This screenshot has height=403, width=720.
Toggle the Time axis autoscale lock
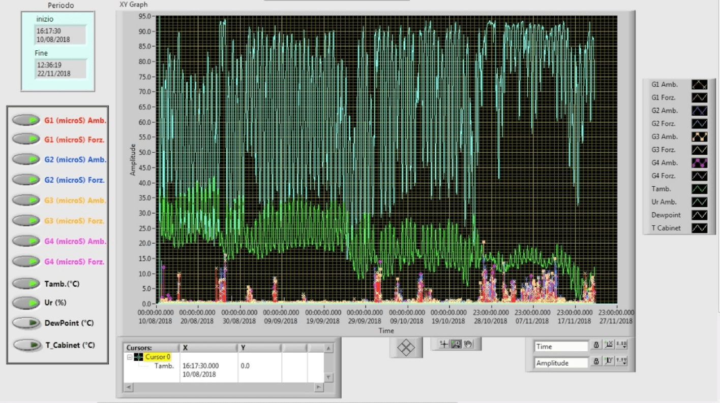coord(595,346)
